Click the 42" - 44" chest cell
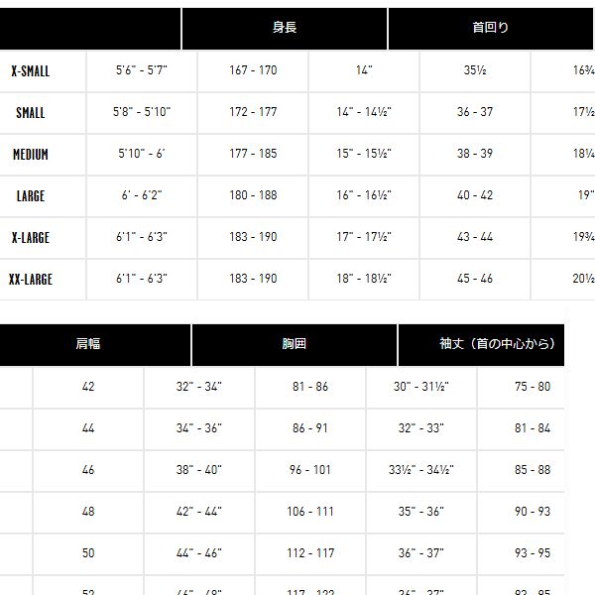 click(199, 513)
